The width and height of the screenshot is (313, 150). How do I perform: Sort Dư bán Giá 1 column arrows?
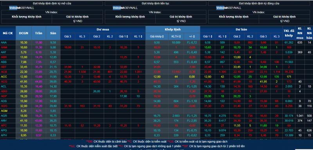211,37
